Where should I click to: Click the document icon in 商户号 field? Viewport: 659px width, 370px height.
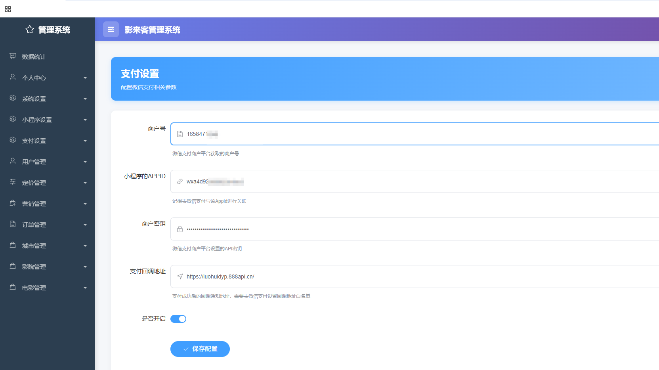point(180,134)
